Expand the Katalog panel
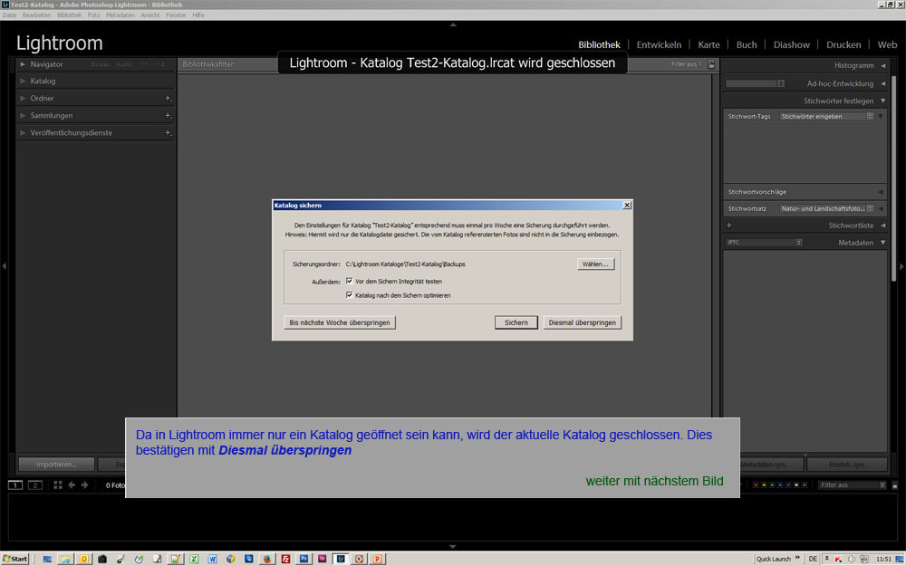Image resolution: width=906 pixels, height=566 pixels. tap(24, 82)
